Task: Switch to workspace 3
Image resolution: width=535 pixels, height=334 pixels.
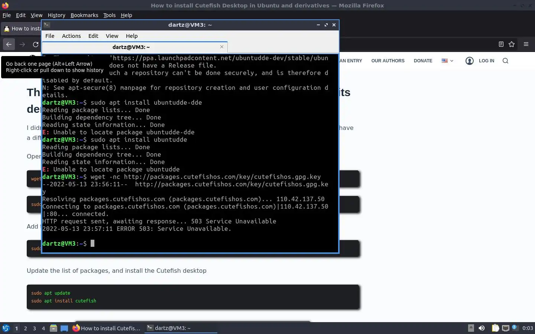Action: click(34, 328)
